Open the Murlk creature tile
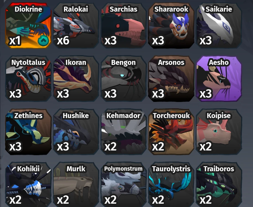 [76, 185]
